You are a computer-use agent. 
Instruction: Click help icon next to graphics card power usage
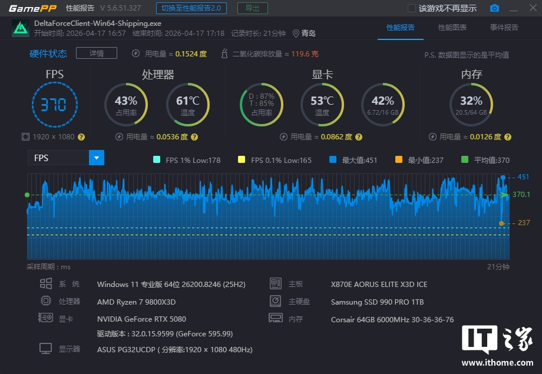pos(361,137)
